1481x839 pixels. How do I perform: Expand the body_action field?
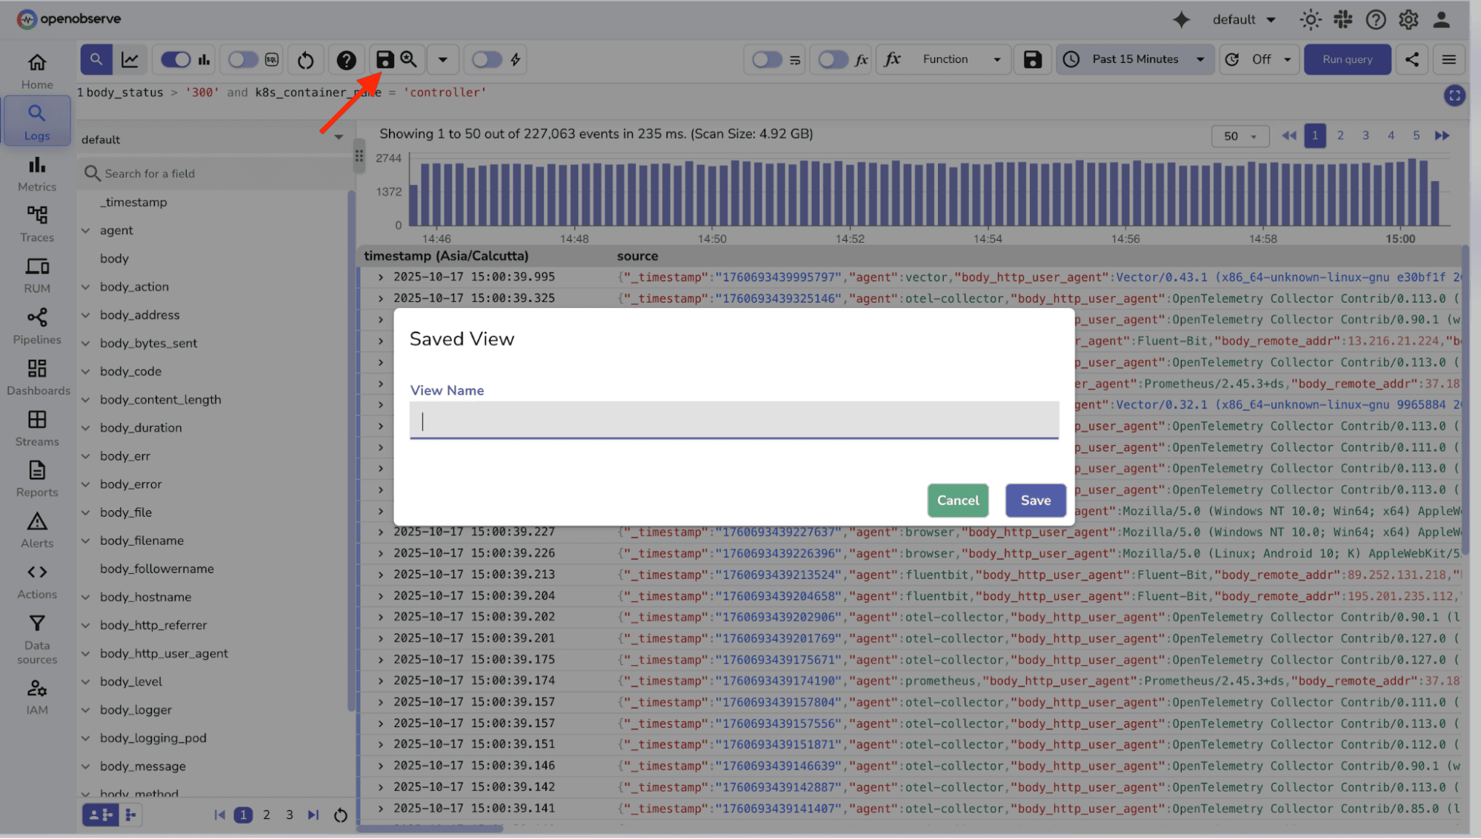click(85, 287)
